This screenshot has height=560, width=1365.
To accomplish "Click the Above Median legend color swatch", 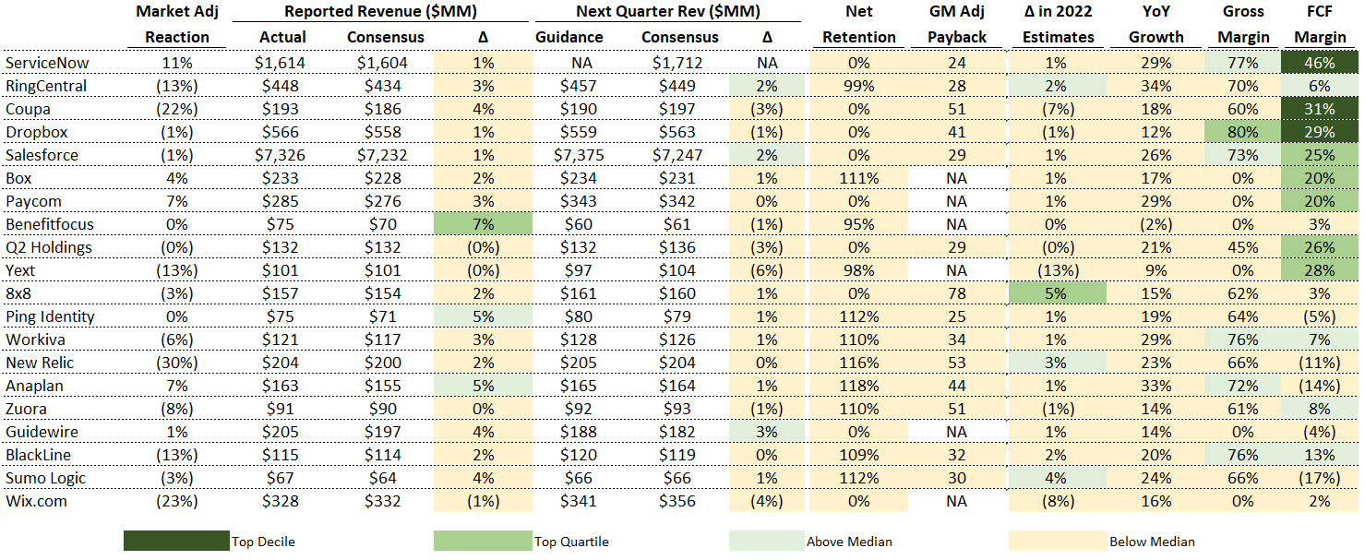I will coord(766,541).
